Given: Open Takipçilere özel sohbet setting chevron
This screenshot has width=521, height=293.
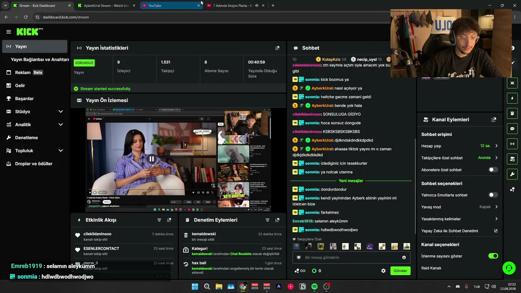Looking at the screenshot, I should coord(496,158).
